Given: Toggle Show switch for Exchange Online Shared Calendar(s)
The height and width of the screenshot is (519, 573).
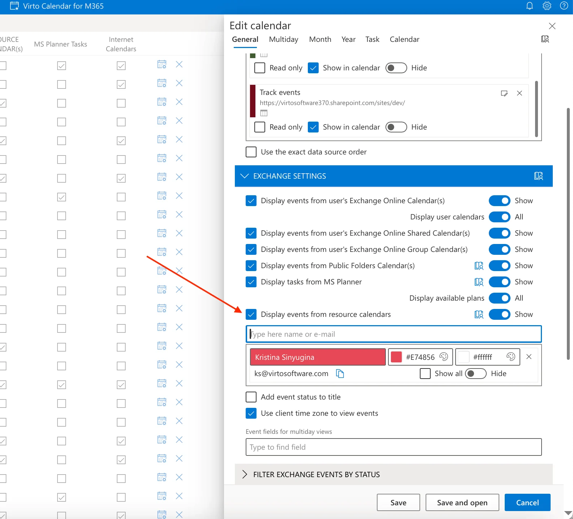Looking at the screenshot, I should (500, 233).
